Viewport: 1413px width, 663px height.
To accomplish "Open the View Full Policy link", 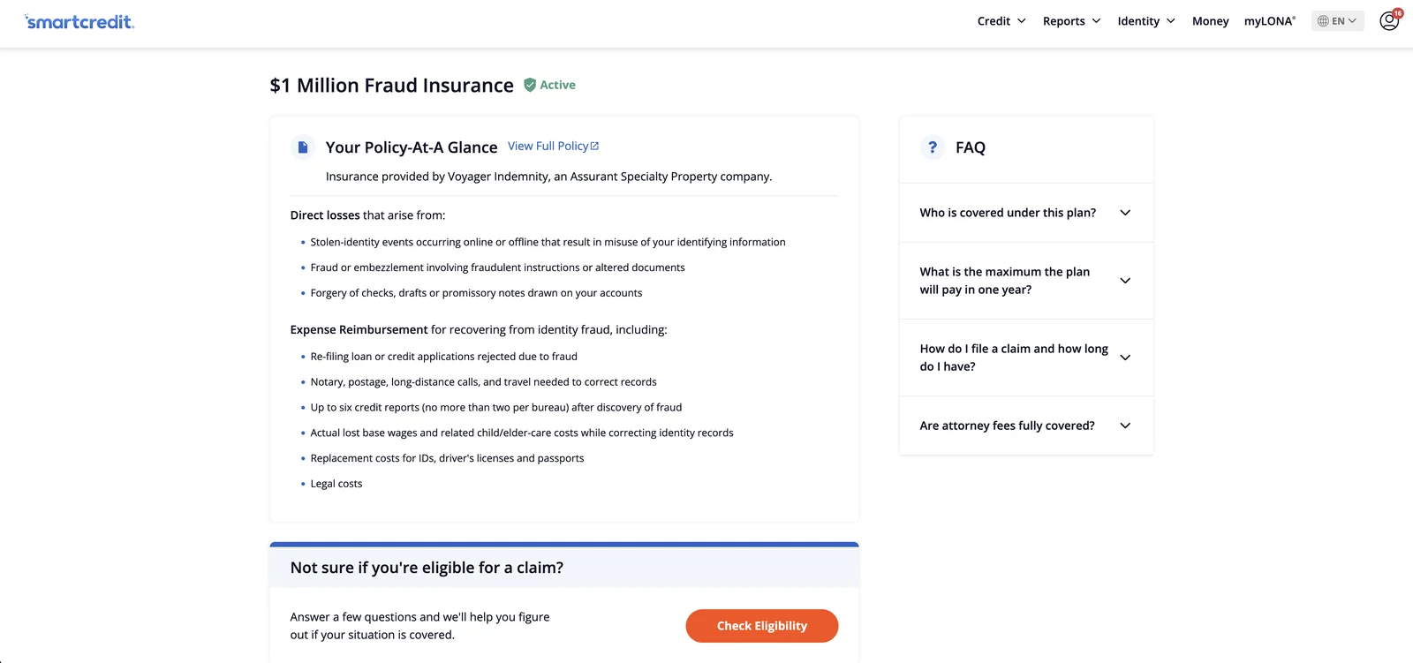I will pos(553,147).
